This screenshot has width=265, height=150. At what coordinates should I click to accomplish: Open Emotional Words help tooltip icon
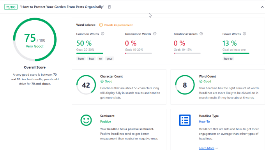[x=201, y=34]
